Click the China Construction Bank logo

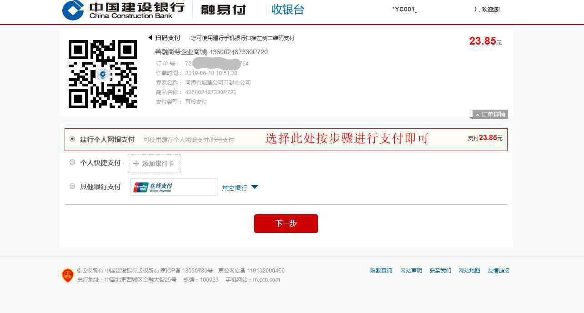coord(123,10)
